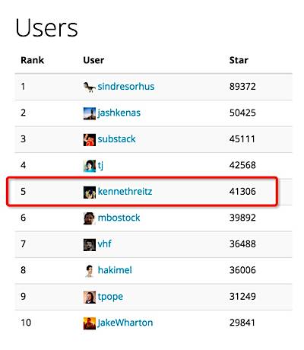Click the jashkenas avatar thumbnail
304x350 pixels.
[x=90, y=113]
